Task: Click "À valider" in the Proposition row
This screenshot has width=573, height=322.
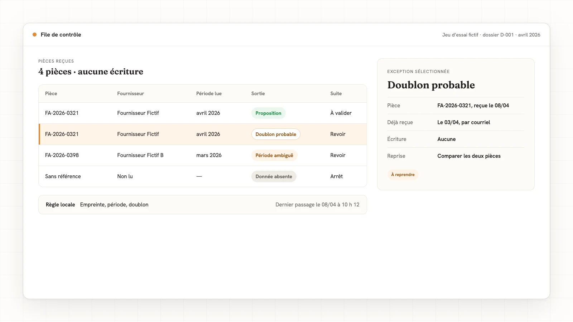Action: pos(341,113)
